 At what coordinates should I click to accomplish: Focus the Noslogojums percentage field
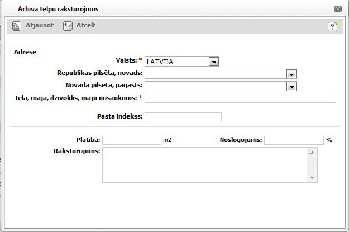(294, 140)
